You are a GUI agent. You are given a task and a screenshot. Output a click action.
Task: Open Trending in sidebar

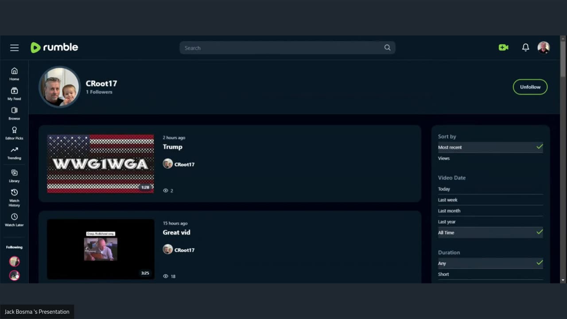(x=14, y=153)
